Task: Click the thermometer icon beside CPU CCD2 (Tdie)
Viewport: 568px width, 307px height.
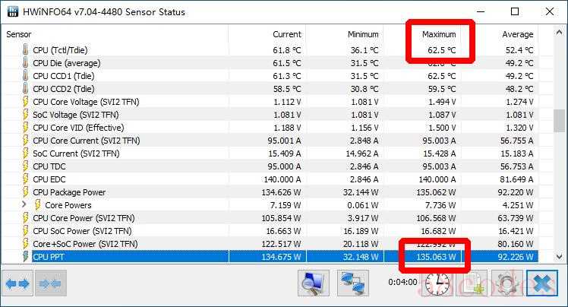Action: tap(25, 89)
